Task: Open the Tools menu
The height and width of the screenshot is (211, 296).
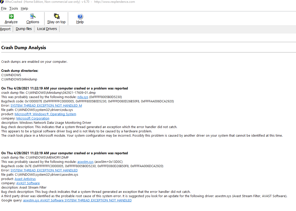Action: pyautogui.click(x=14, y=8)
